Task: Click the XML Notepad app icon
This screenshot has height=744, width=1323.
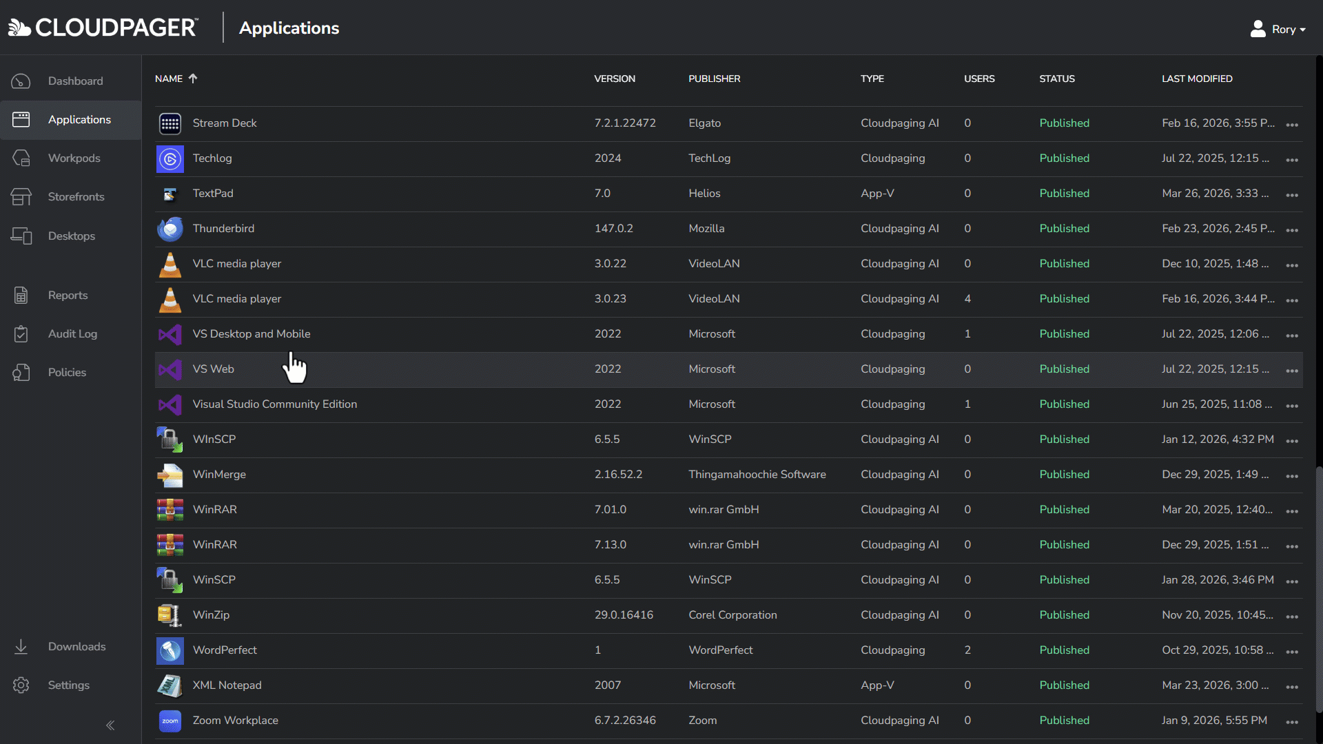Action: (170, 685)
